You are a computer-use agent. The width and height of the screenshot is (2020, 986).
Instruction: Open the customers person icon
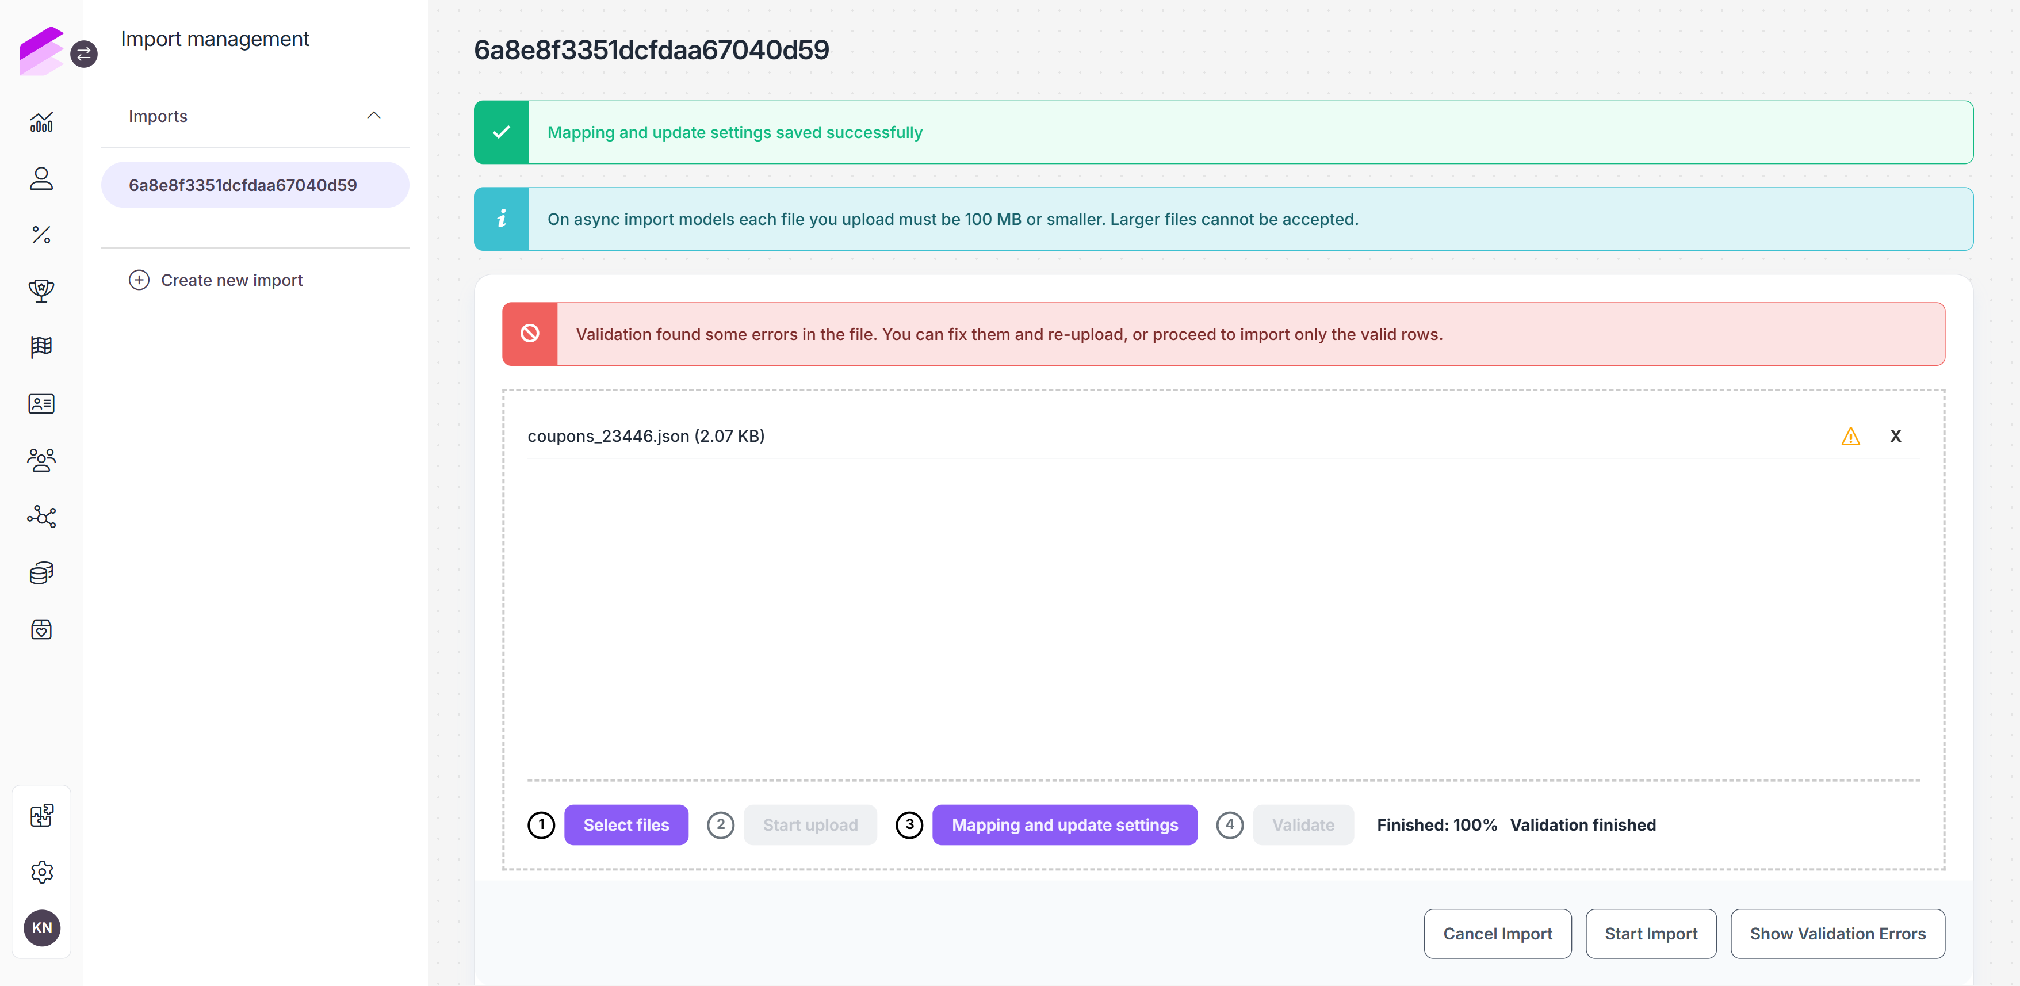click(41, 179)
